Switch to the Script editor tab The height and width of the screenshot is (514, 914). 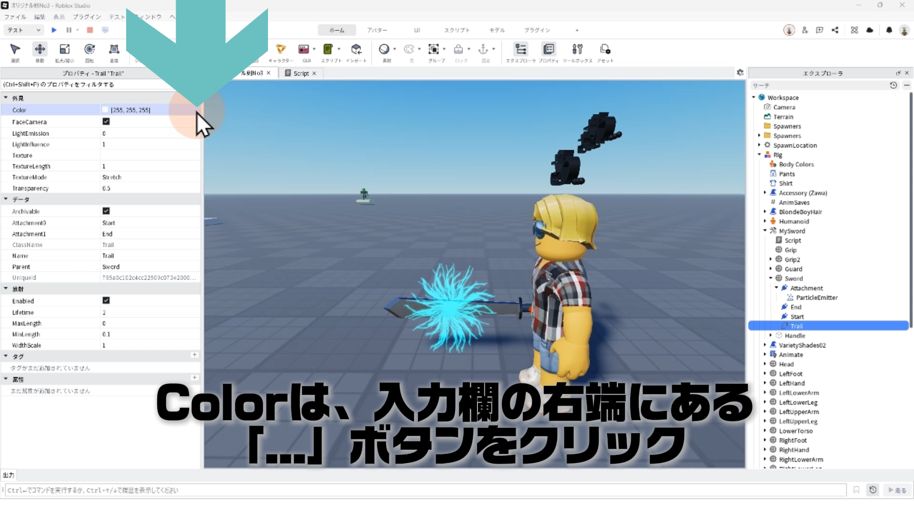click(x=301, y=73)
